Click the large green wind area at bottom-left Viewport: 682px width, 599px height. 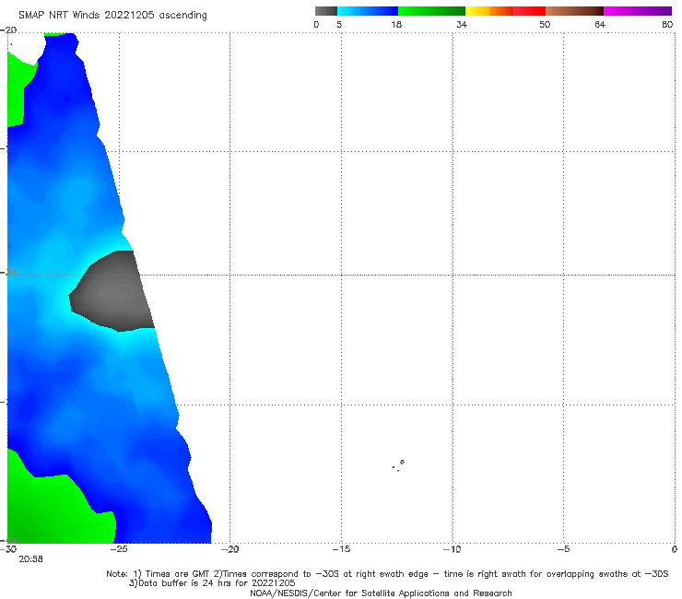pos(56,505)
